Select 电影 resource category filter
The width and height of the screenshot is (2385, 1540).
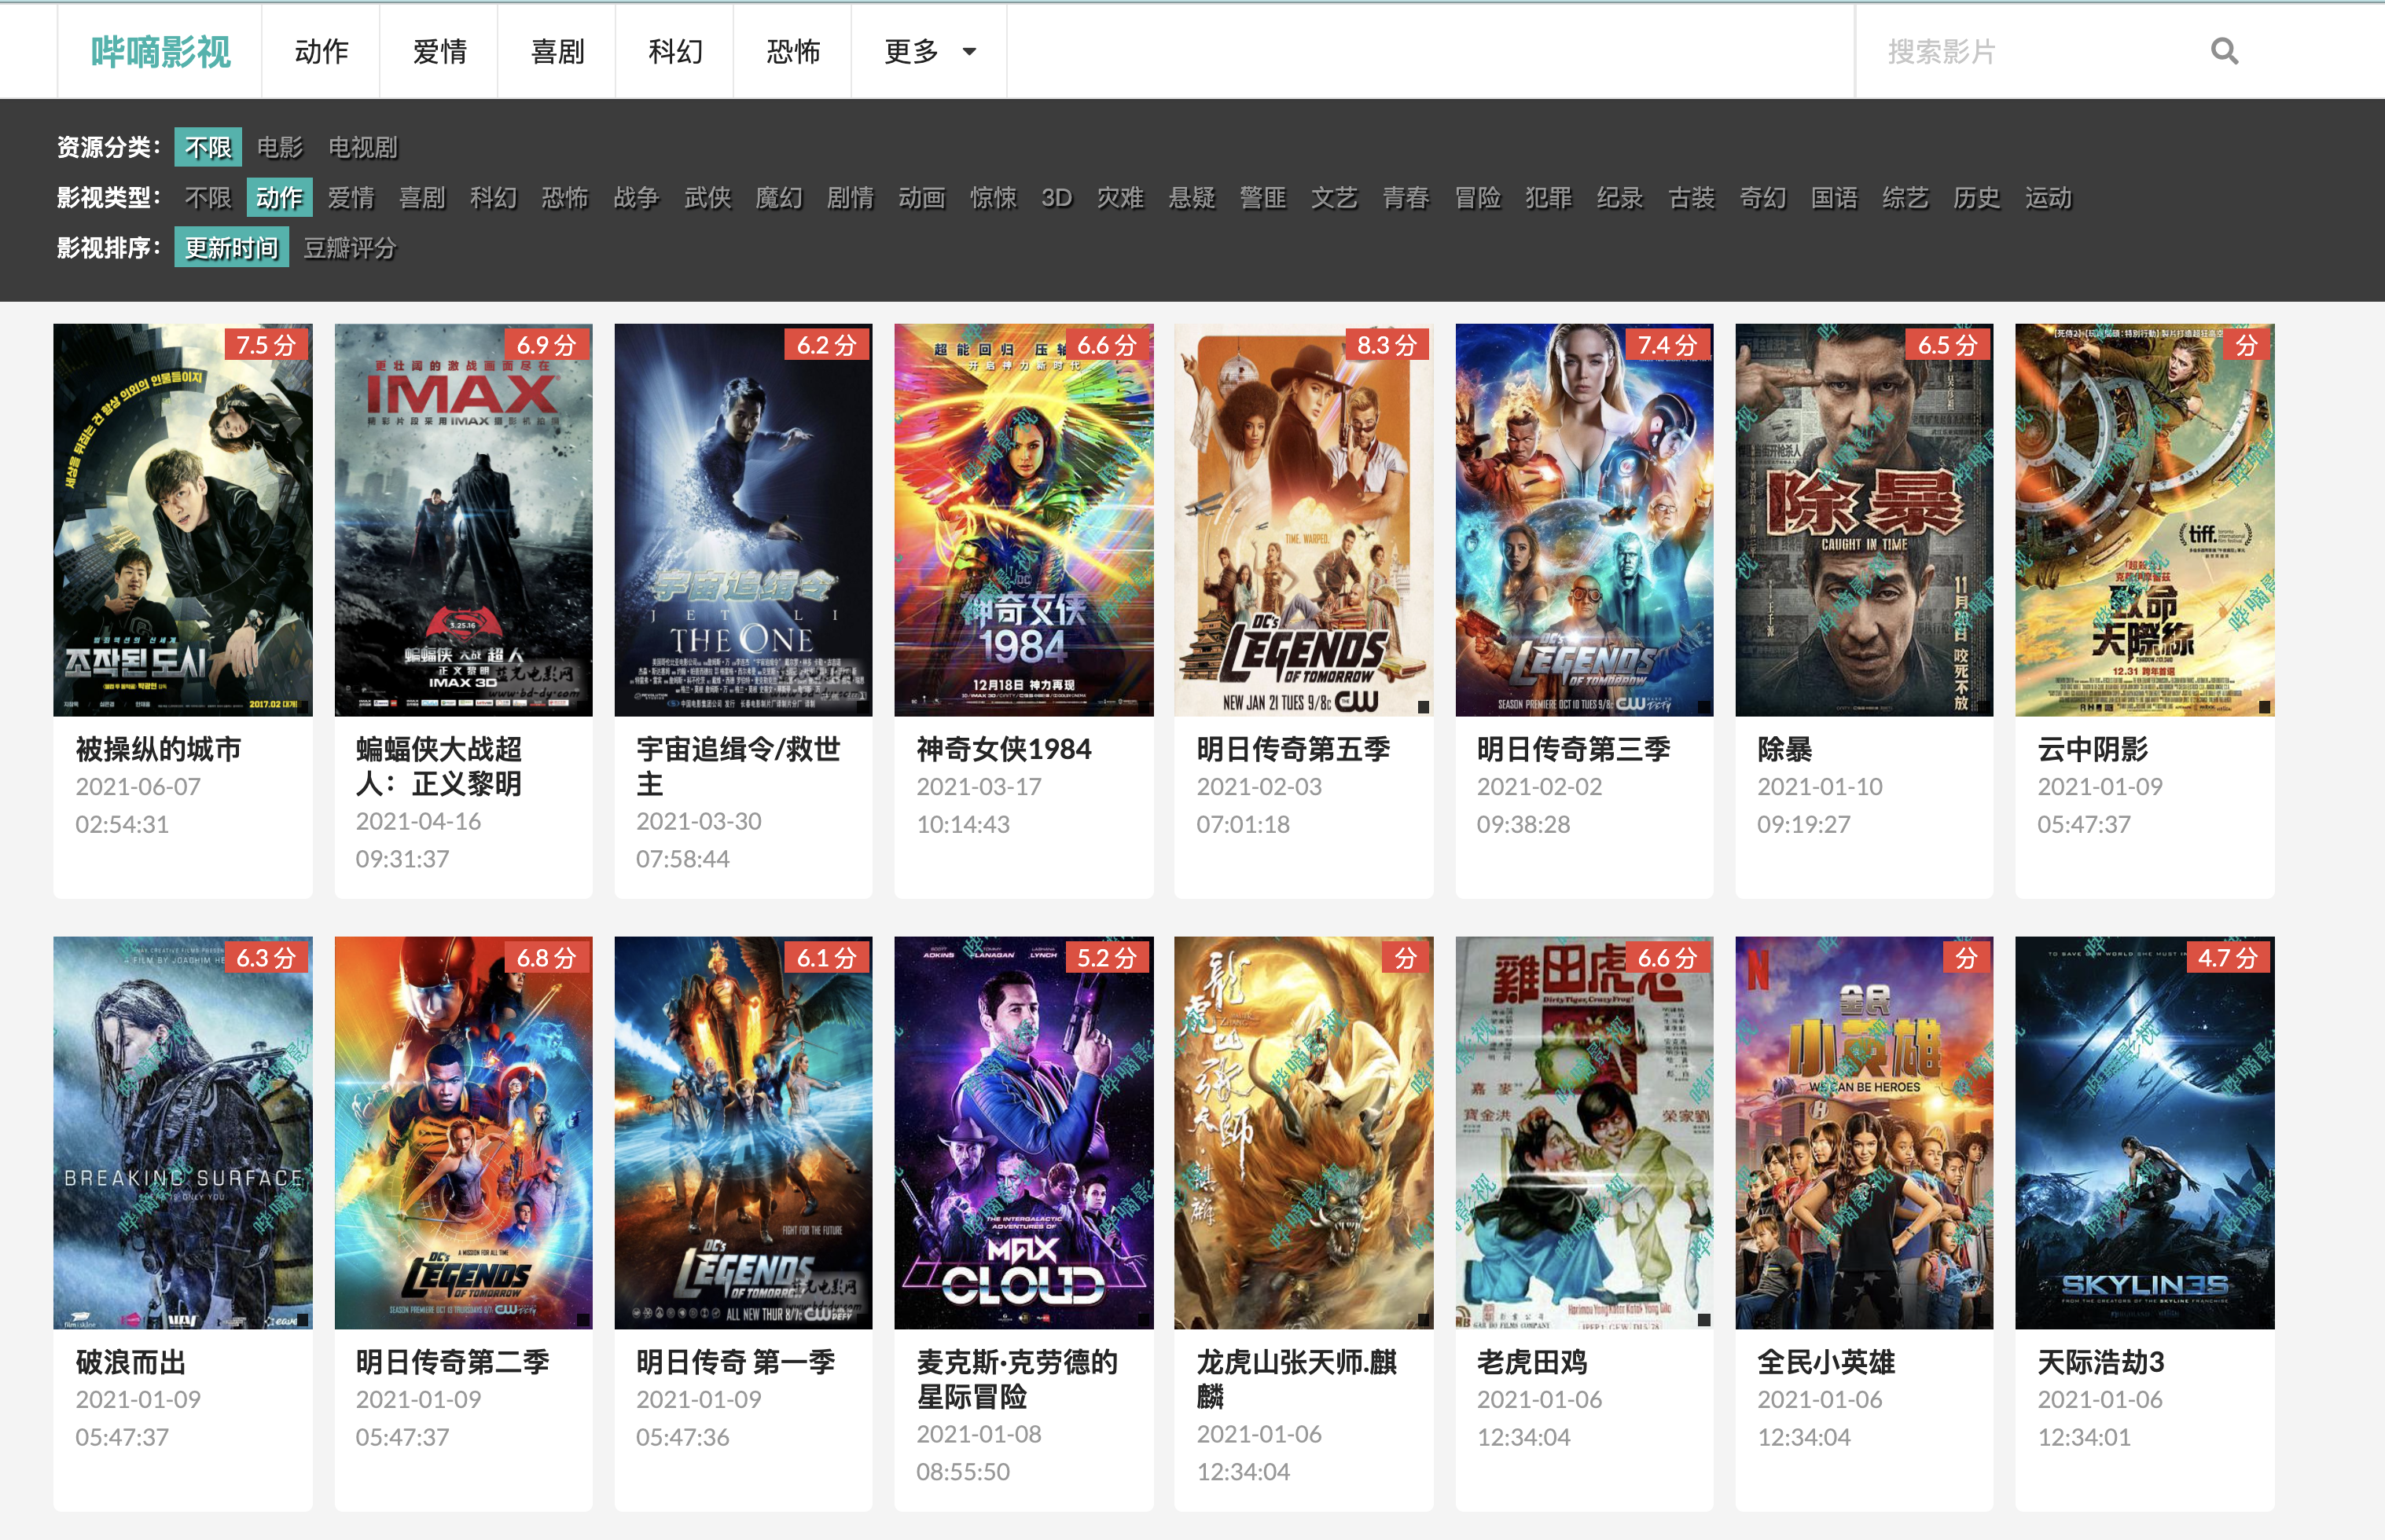[x=279, y=148]
